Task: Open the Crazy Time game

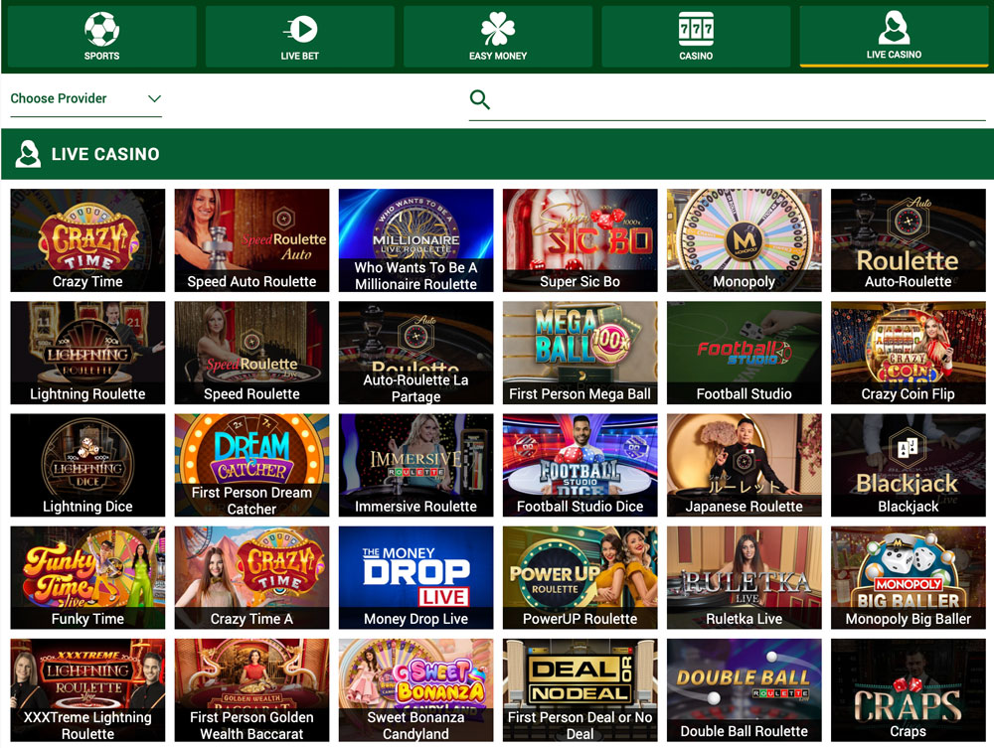Action: click(x=87, y=240)
